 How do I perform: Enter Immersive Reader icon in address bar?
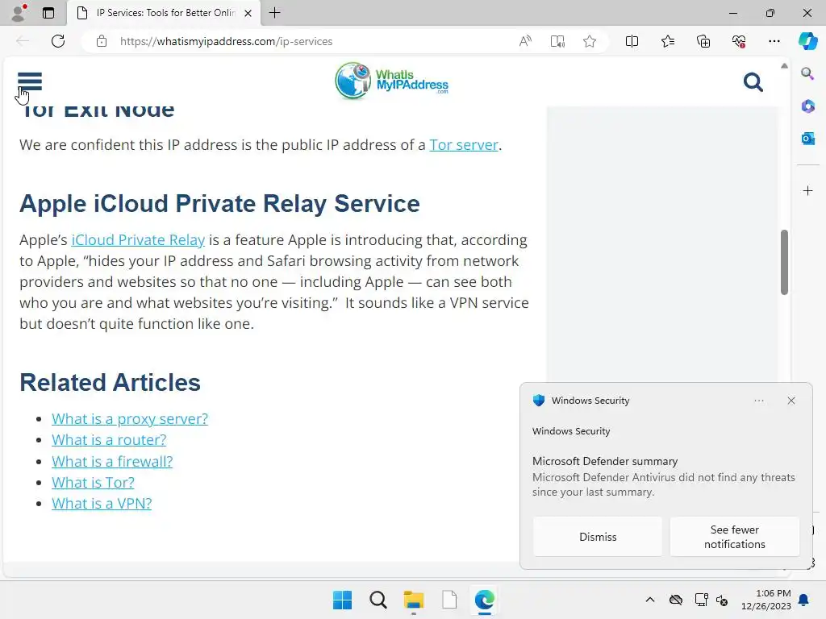pyautogui.click(x=557, y=41)
